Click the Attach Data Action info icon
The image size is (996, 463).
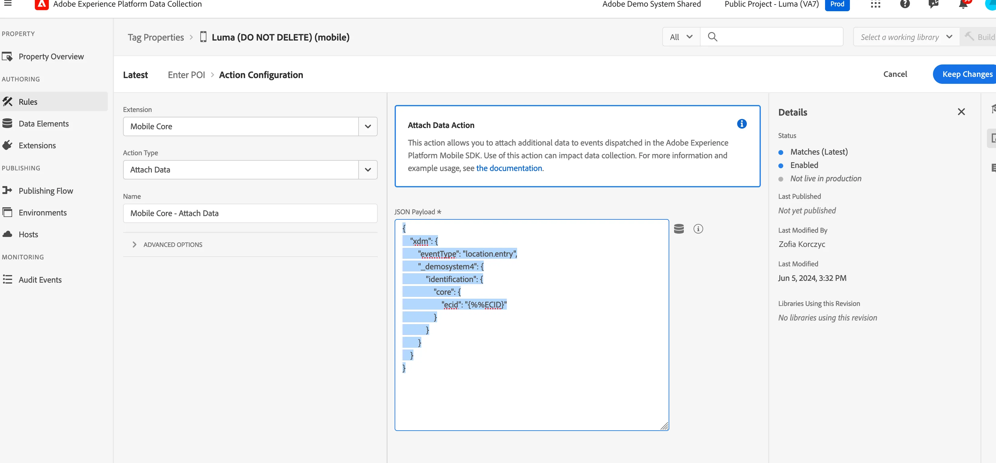[742, 123]
